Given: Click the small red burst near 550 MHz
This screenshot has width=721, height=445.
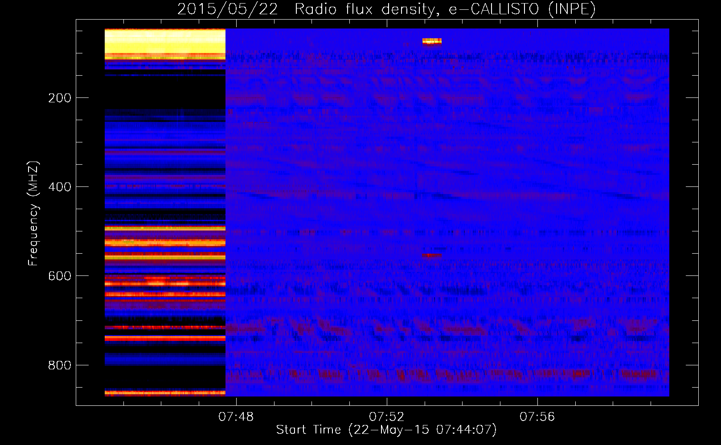Looking at the screenshot, I should tap(432, 255).
